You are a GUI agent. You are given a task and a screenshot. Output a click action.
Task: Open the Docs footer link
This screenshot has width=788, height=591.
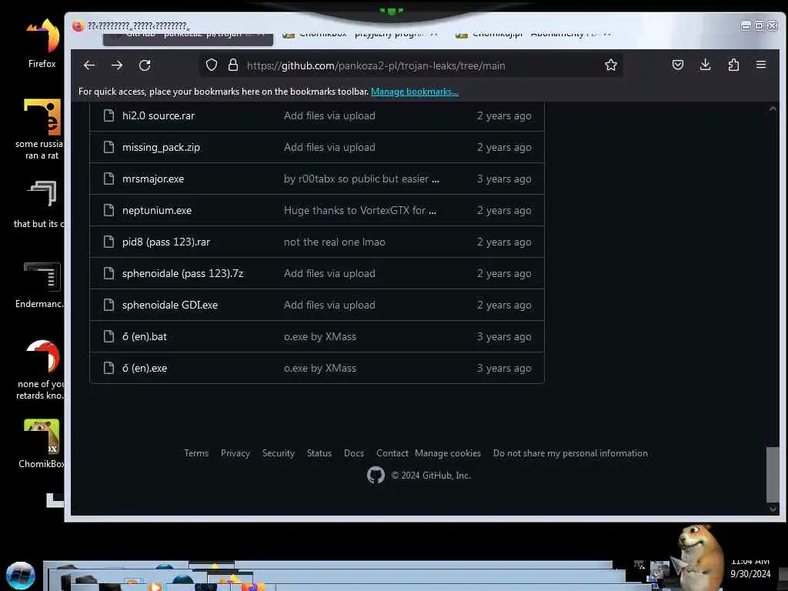tap(354, 453)
